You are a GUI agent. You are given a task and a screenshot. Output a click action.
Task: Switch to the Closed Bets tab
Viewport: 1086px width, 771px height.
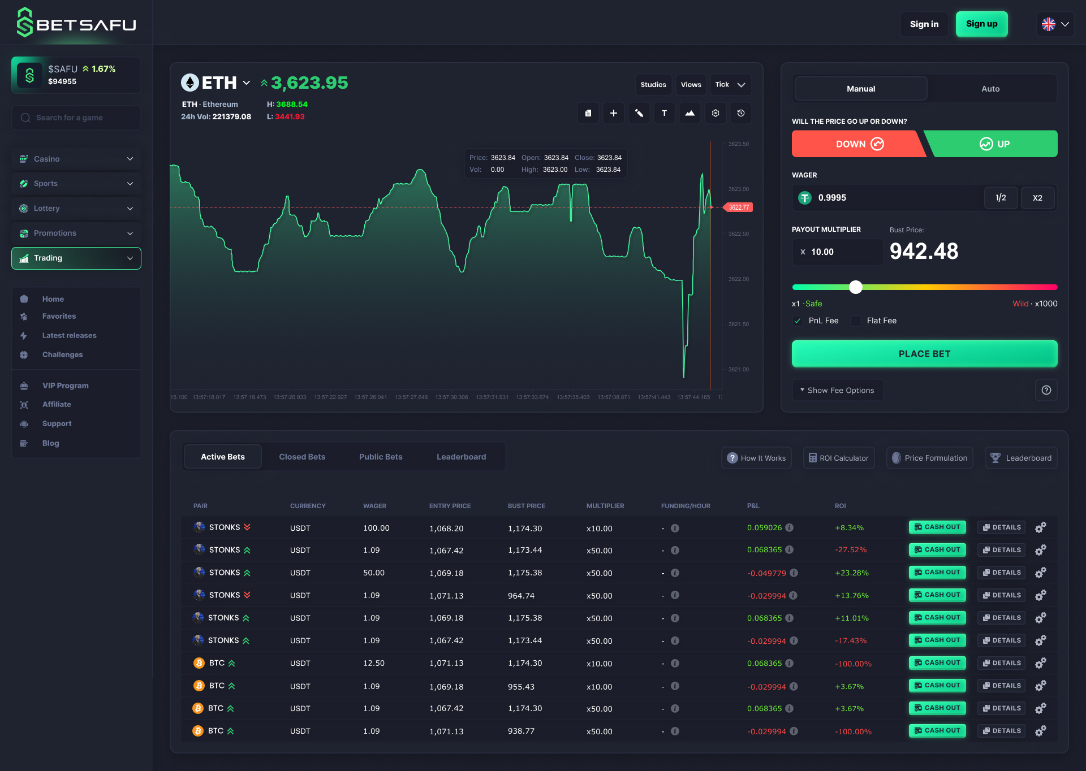click(302, 456)
